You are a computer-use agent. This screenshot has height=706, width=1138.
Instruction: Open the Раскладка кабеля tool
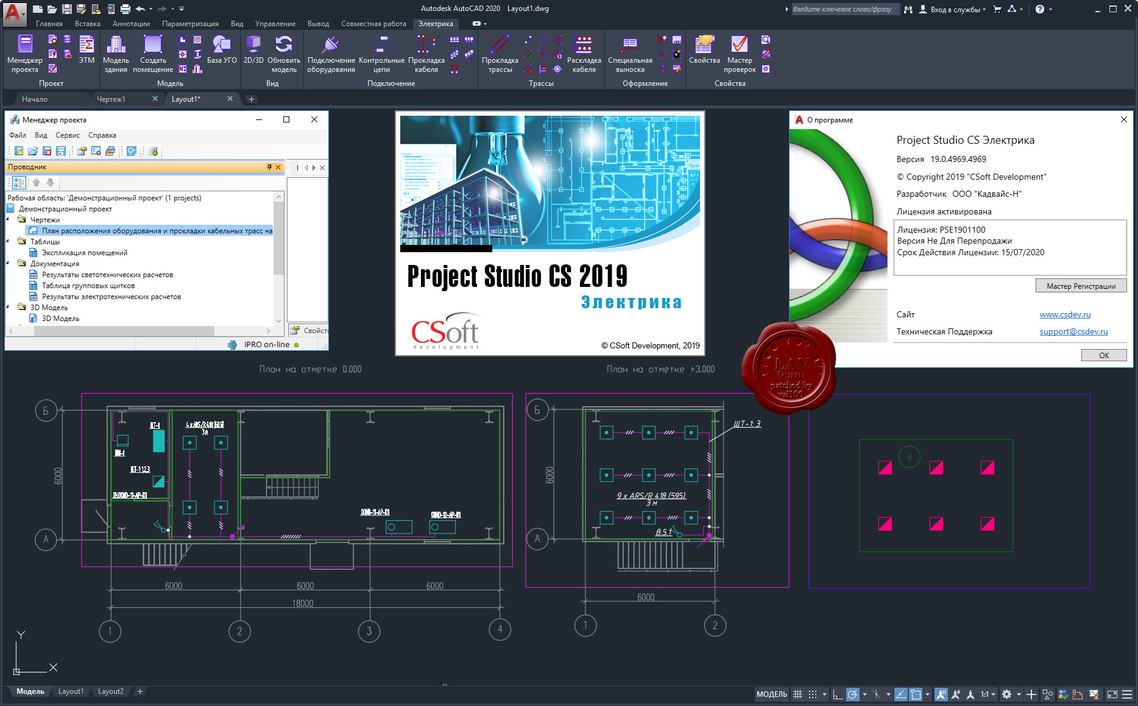pyautogui.click(x=584, y=54)
